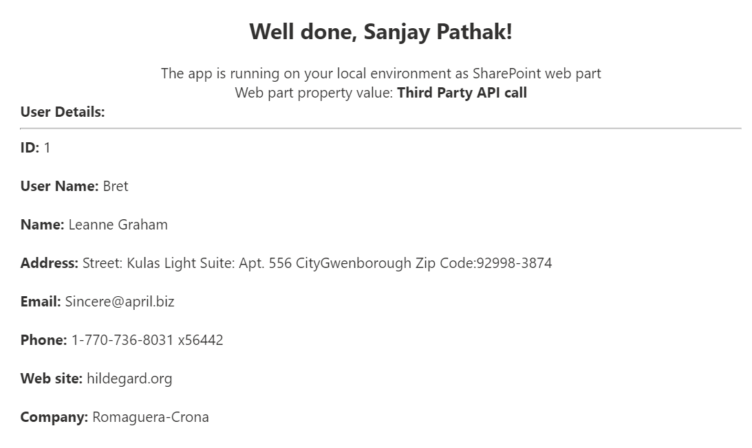This screenshot has width=752, height=448.
Task: Click the local environment SharePoint description line
Action: click(380, 74)
